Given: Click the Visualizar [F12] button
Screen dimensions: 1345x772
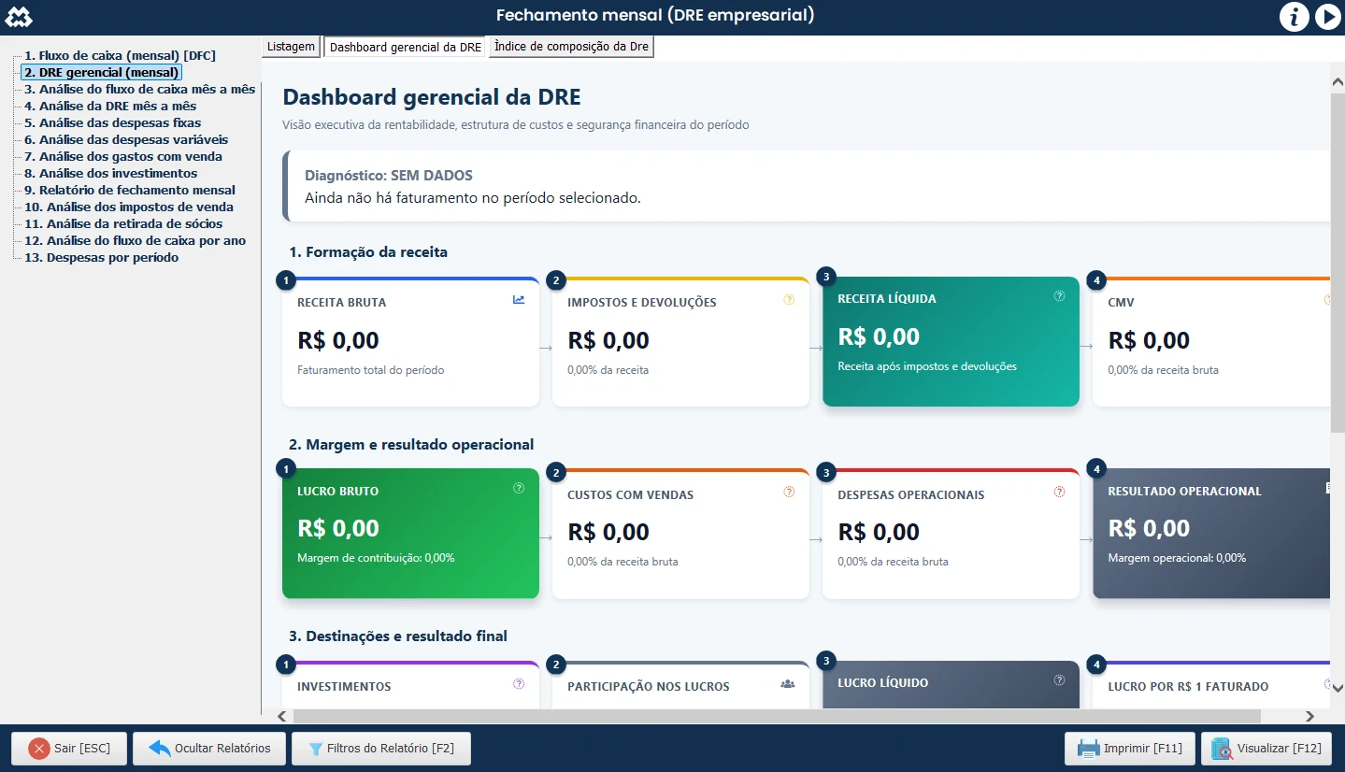Looking at the screenshot, I should point(1266,749).
